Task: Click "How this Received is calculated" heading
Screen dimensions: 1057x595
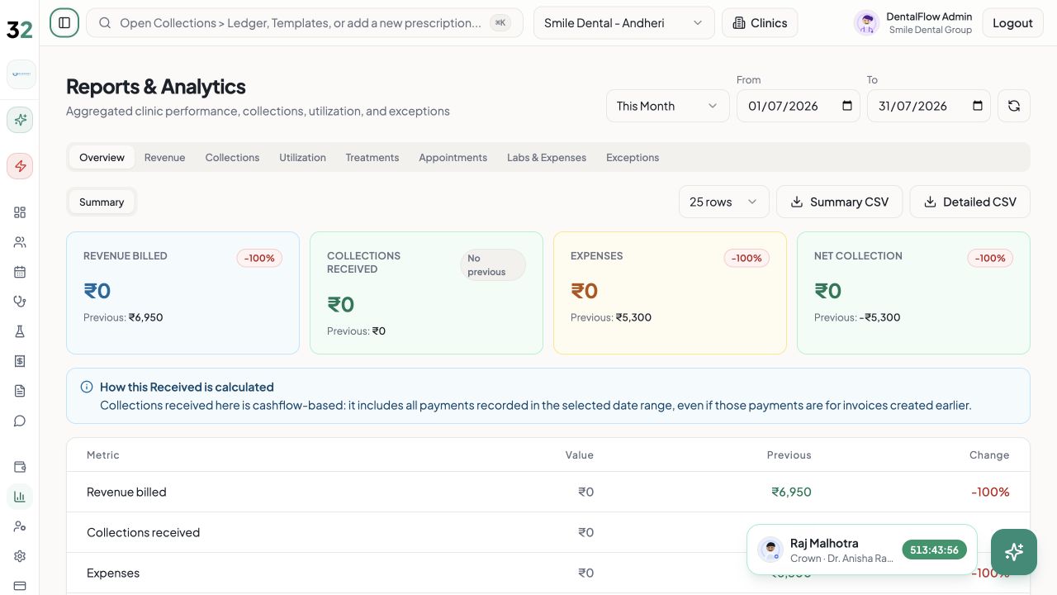Action: pos(187,387)
